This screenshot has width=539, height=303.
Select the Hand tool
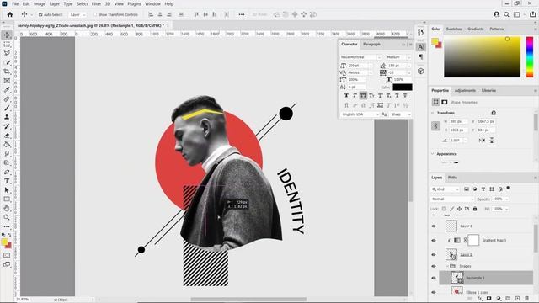(x=7, y=208)
